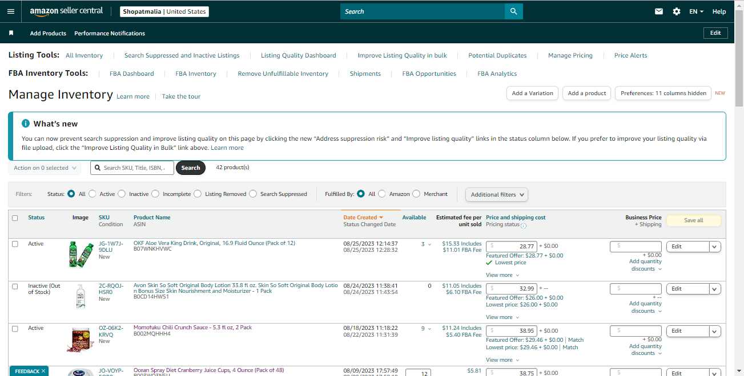
Task: Expand View more in Momofuku row
Action: click(502, 360)
